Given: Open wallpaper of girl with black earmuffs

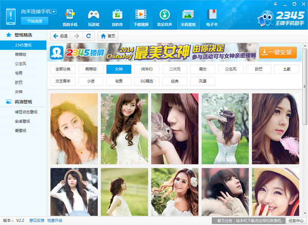Looking at the screenshot, I should coord(225,192).
